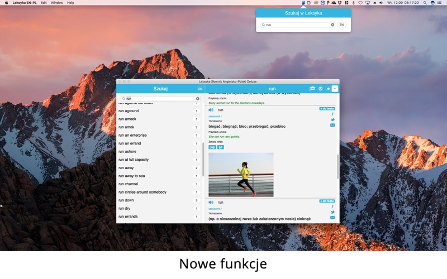The image size is (447, 279).
Task: Select 'run at full capacity' in the list
Action: (x=160, y=160)
